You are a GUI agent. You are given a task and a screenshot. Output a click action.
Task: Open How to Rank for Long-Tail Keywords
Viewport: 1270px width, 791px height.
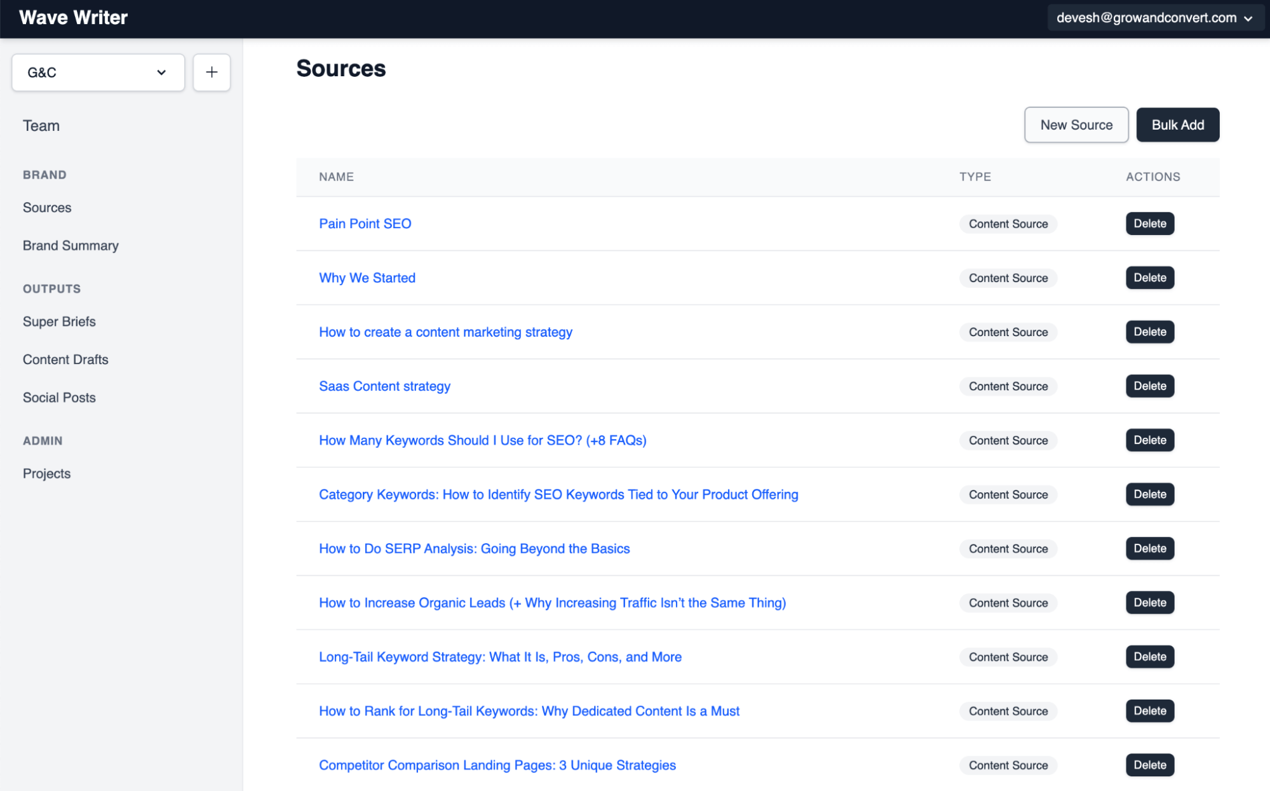point(529,711)
